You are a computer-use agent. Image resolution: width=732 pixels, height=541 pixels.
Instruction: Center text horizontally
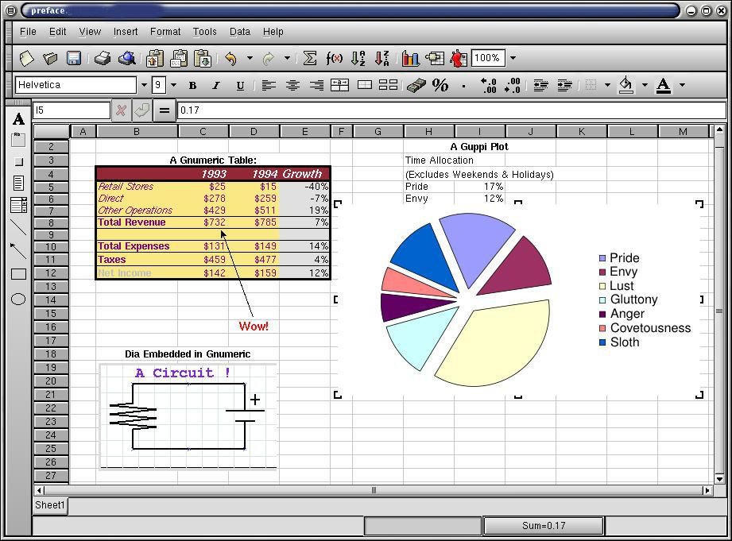click(292, 86)
